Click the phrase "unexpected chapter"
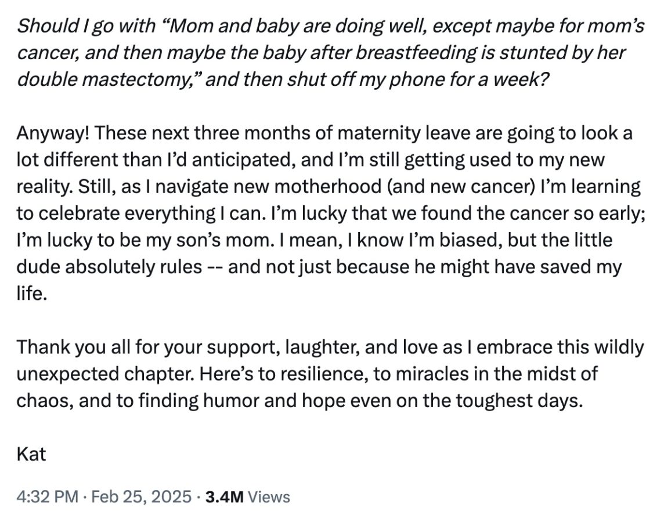 tap(105, 374)
